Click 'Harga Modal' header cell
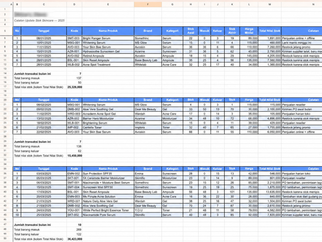Viewport: 322px width, 242px height. click(249, 31)
